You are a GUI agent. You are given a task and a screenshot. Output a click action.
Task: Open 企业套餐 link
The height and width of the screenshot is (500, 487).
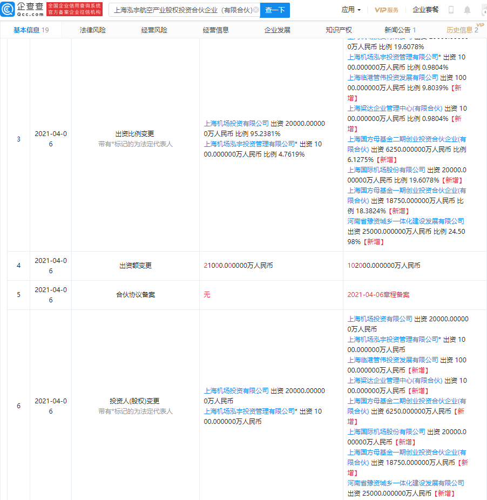pos(425,10)
